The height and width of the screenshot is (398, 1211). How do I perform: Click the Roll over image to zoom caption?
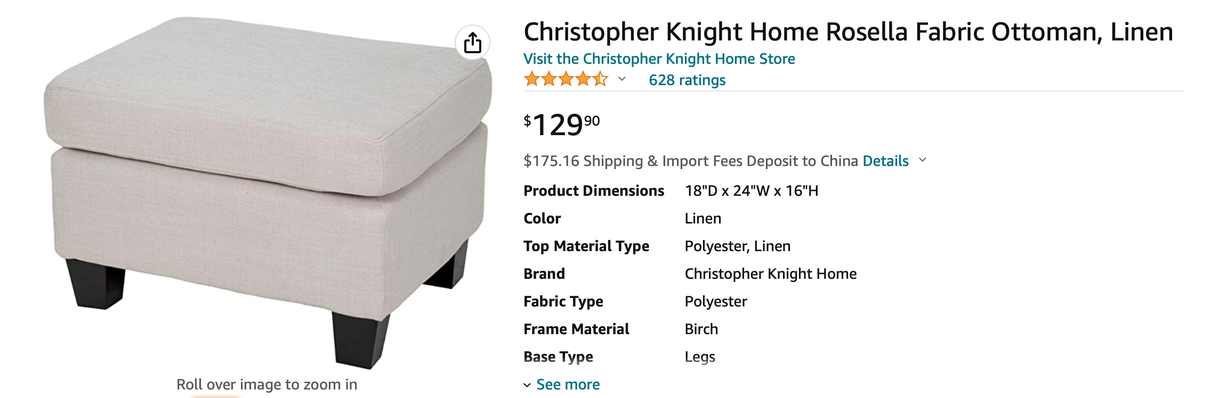[x=267, y=384]
